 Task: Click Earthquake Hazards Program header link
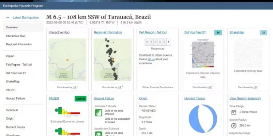point(23,6)
